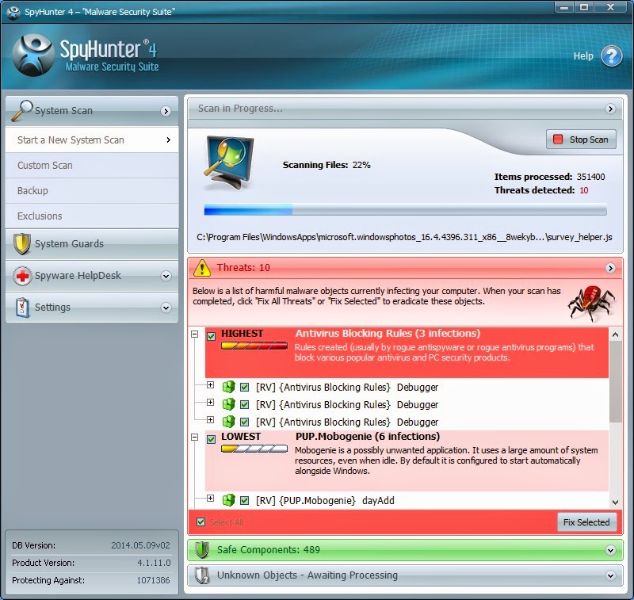Click the System Scan section arrow
This screenshot has width=634, height=600.
[x=166, y=111]
